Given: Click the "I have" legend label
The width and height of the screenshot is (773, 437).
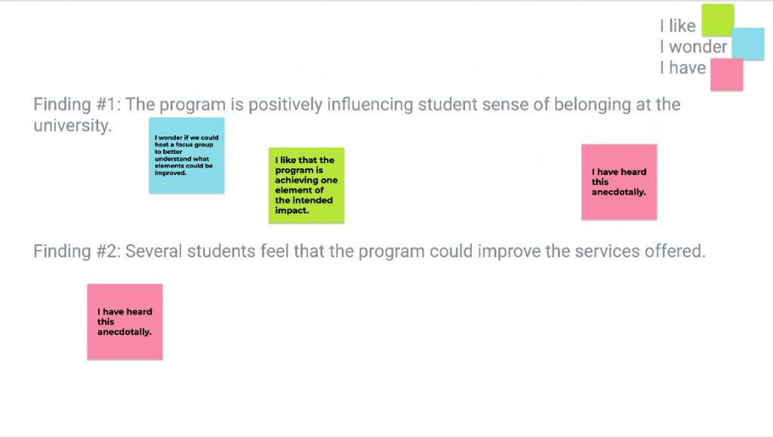Looking at the screenshot, I should (x=682, y=67).
